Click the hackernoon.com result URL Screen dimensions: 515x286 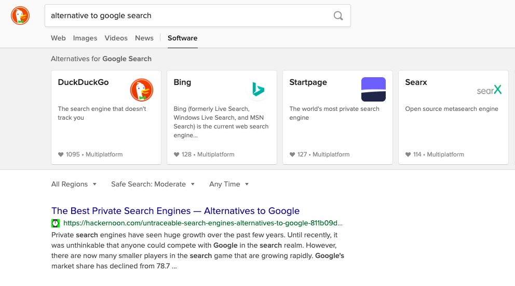coord(202,223)
